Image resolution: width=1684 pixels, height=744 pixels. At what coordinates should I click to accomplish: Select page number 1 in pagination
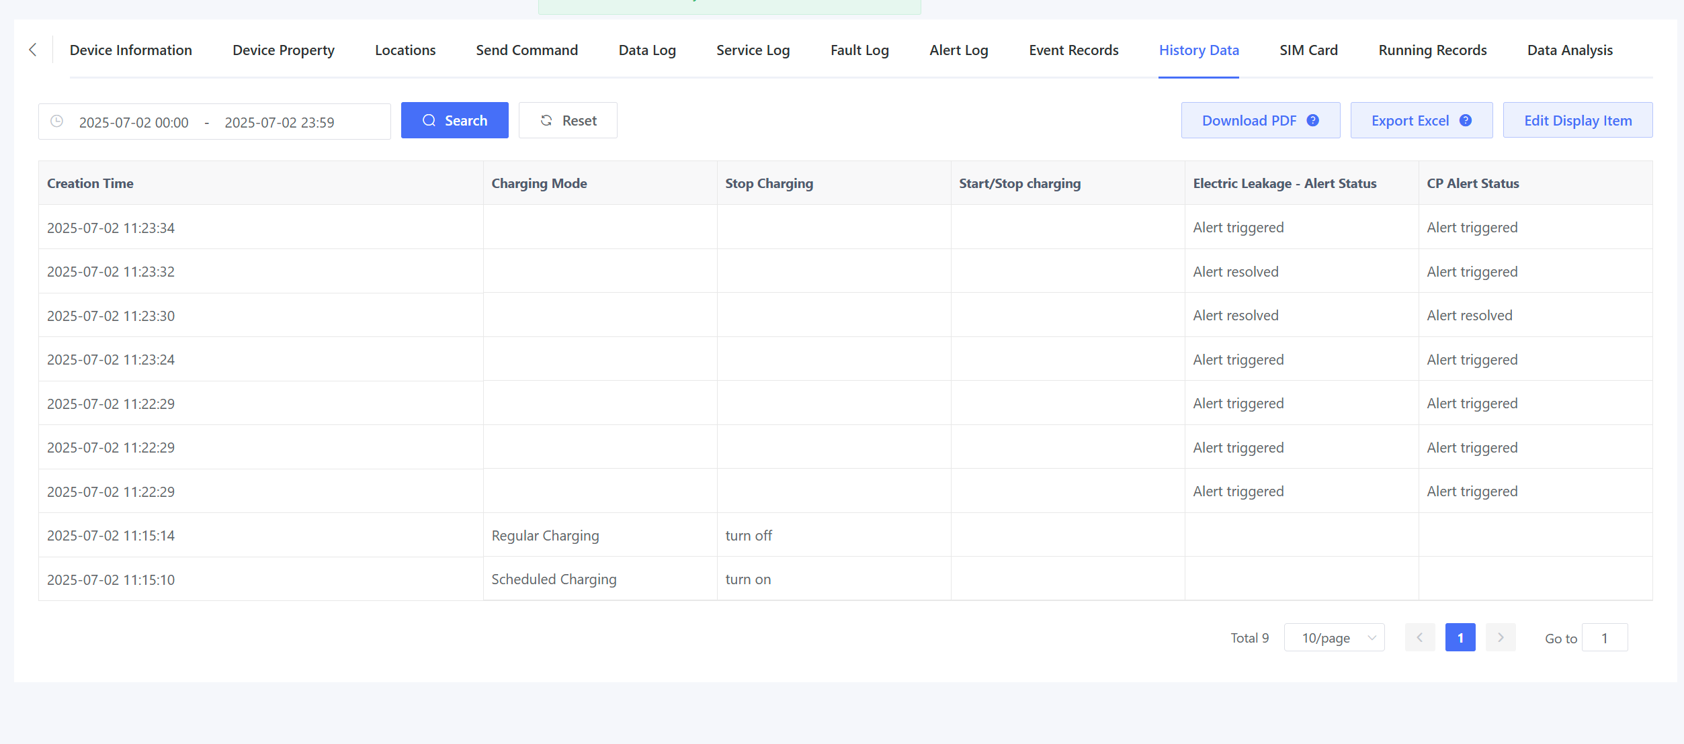[1460, 638]
